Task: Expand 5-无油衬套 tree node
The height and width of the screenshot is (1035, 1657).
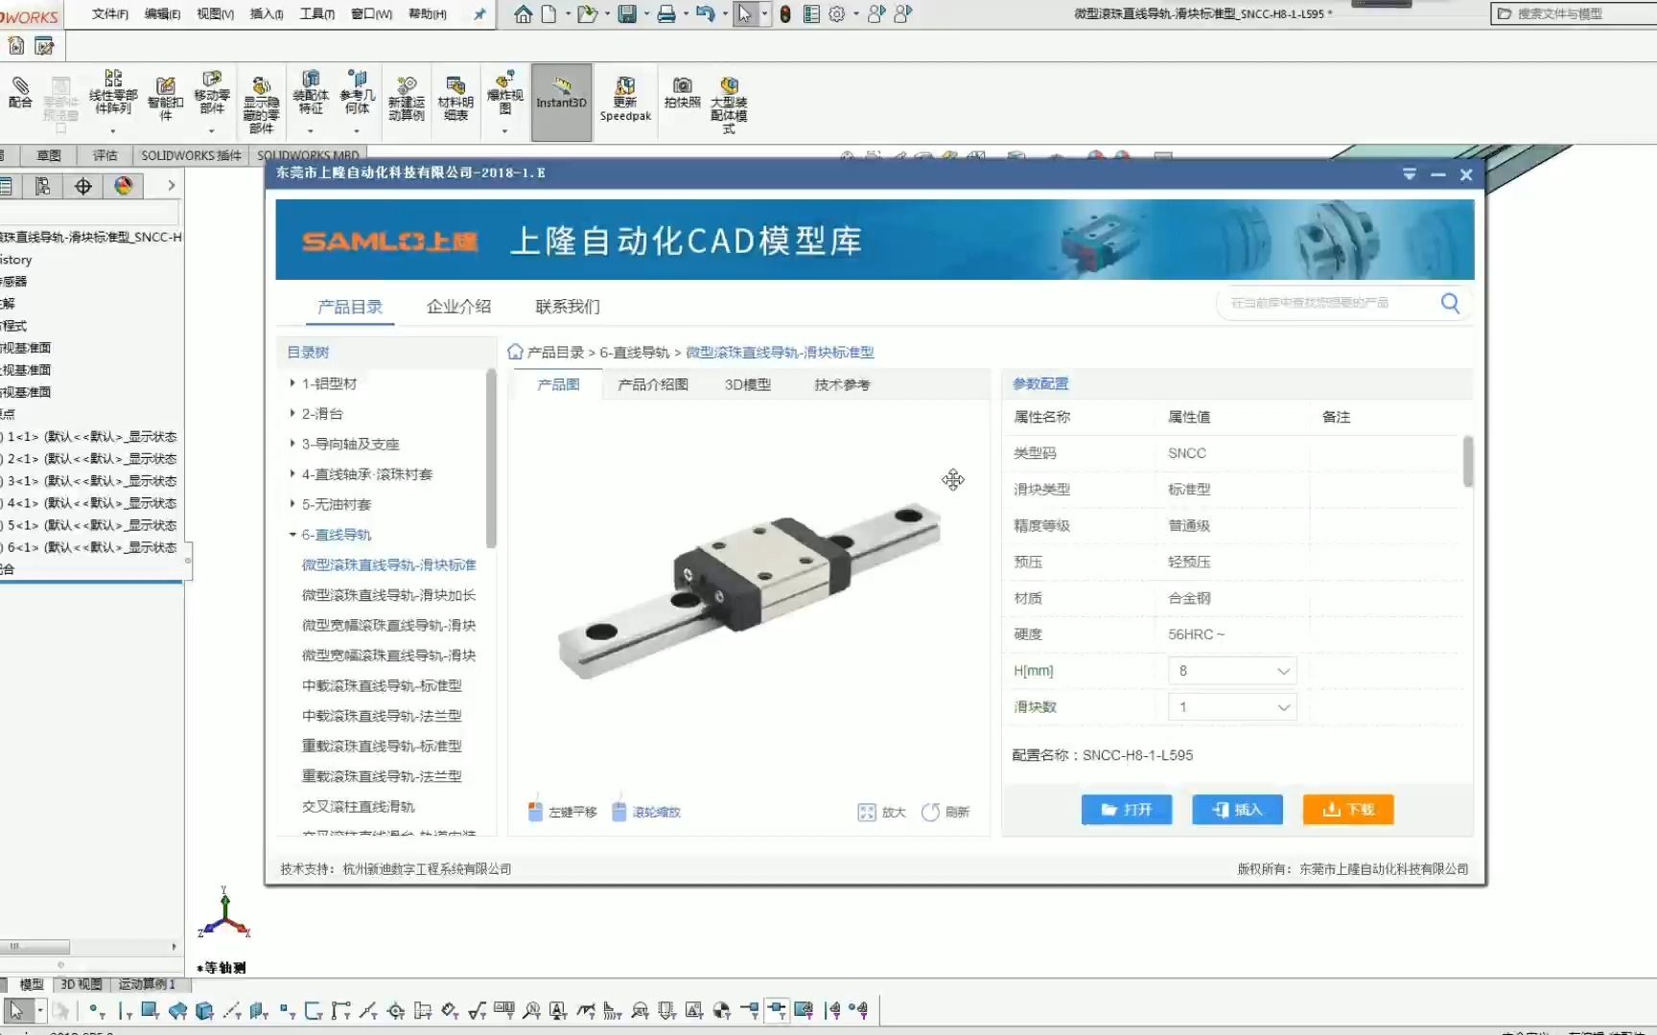Action: coord(292,504)
